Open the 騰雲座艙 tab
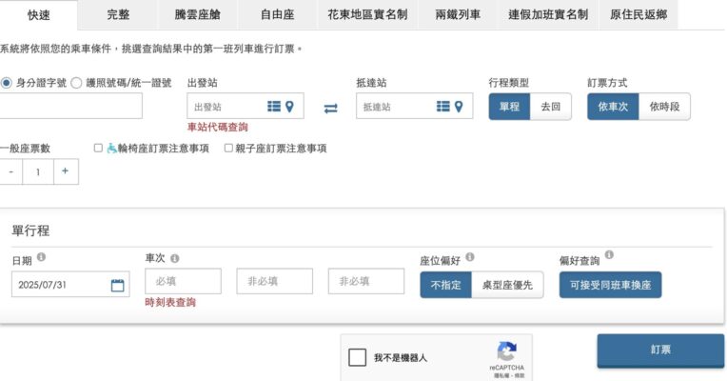Image resolution: width=727 pixels, height=381 pixels. tap(198, 14)
